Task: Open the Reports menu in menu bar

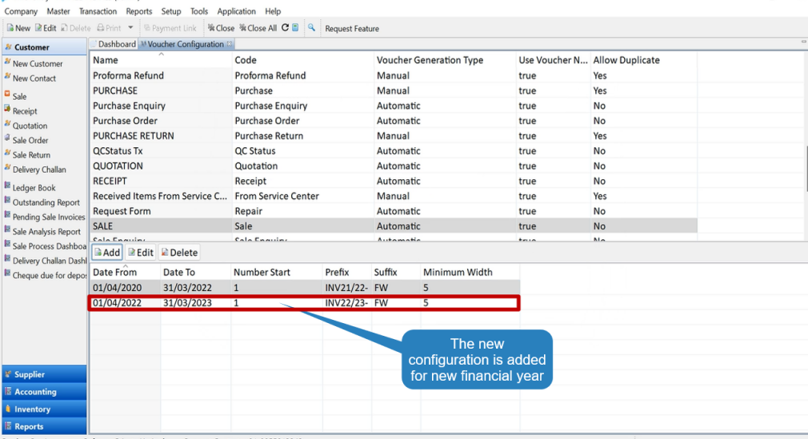Action: tap(139, 11)
